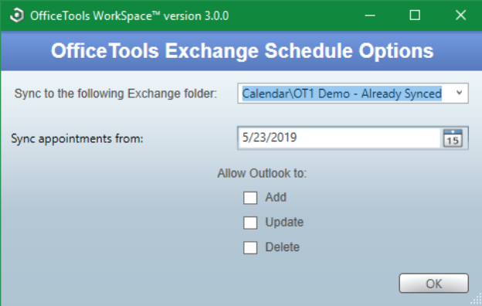This screenshot has width=482, height=306.
Task: Select the Calendar\OT1 Demo folder text
Action: click(342, 93)
